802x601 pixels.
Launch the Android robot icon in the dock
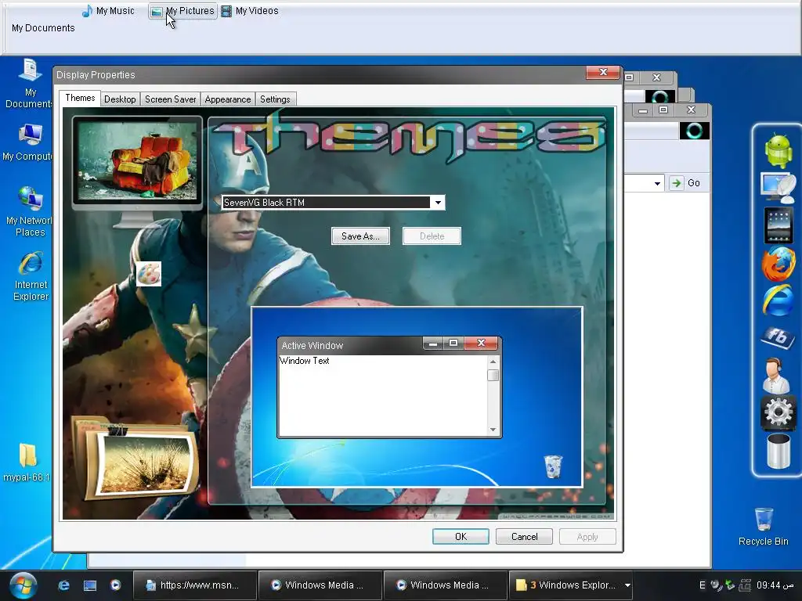pos(778,151)
